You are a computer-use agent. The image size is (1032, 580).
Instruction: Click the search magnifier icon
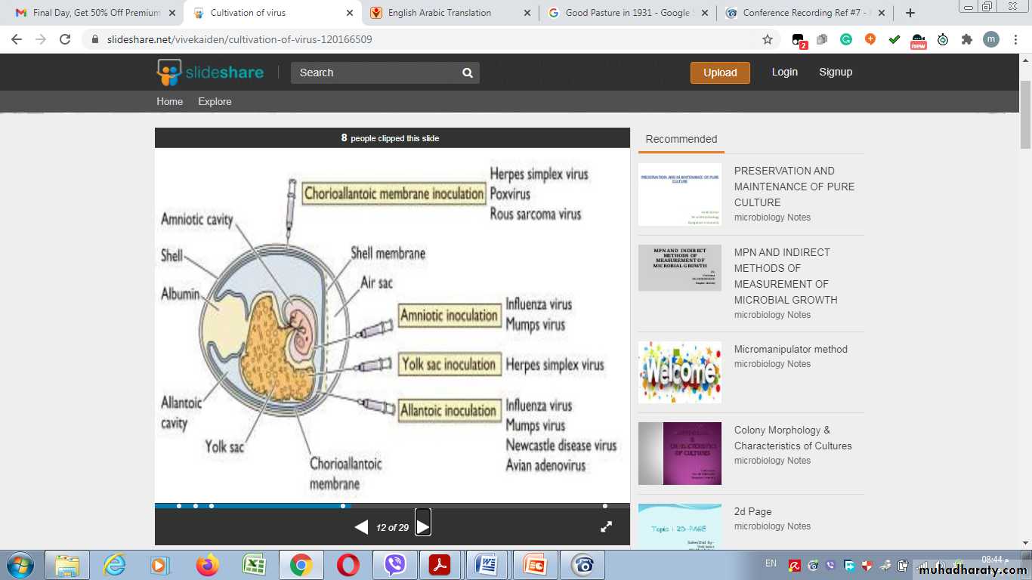pyautogui.click(x=468, y=72)
